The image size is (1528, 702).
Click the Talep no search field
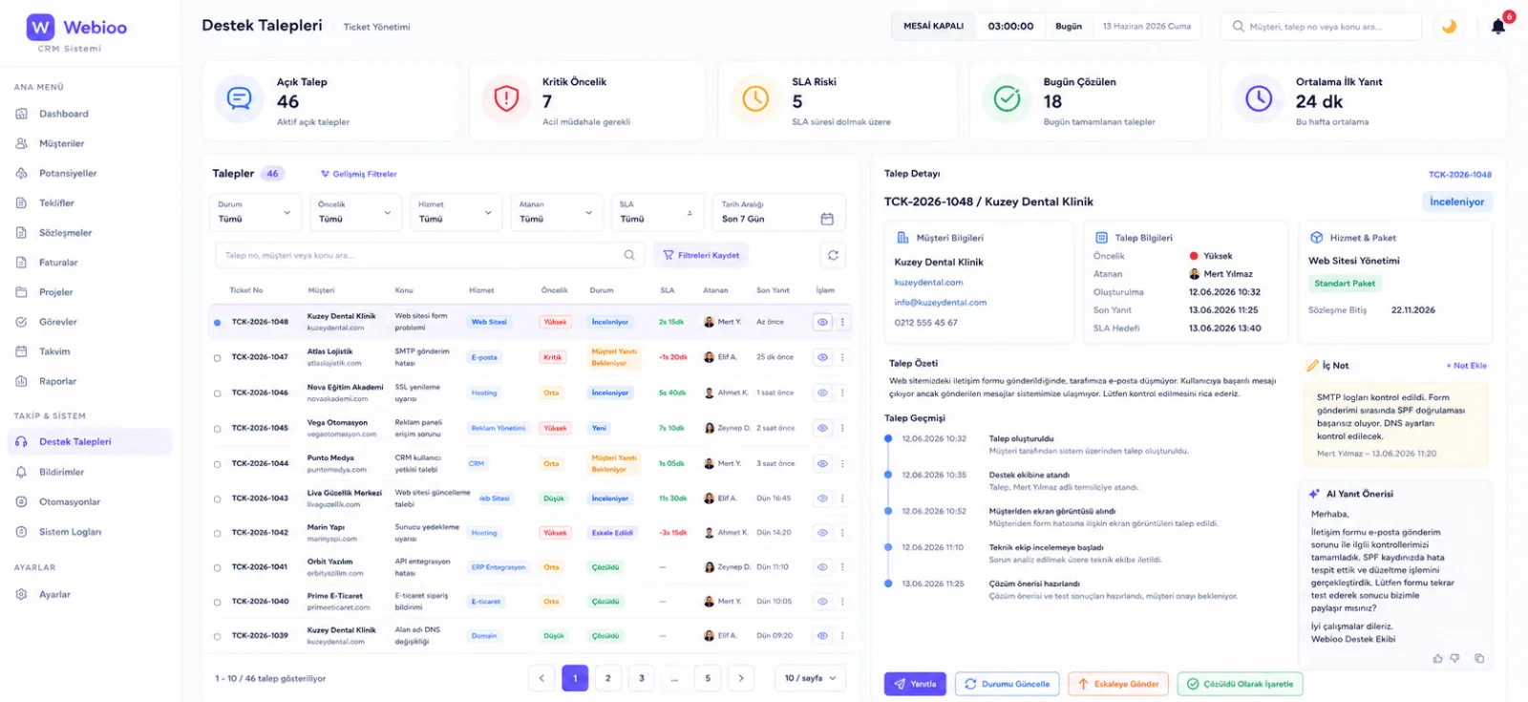click(x=429, y=255)
